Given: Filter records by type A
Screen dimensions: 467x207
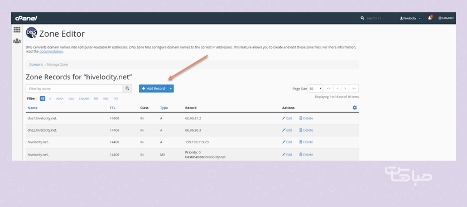Looking at the screenshot, I should pos(50,99).
